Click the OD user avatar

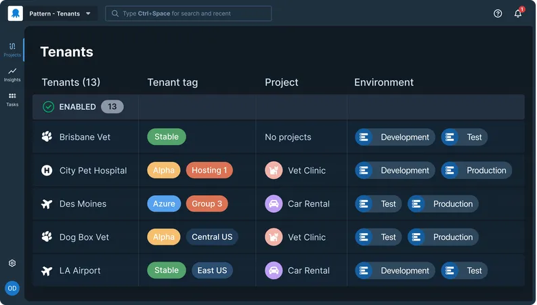pos(12,288)
